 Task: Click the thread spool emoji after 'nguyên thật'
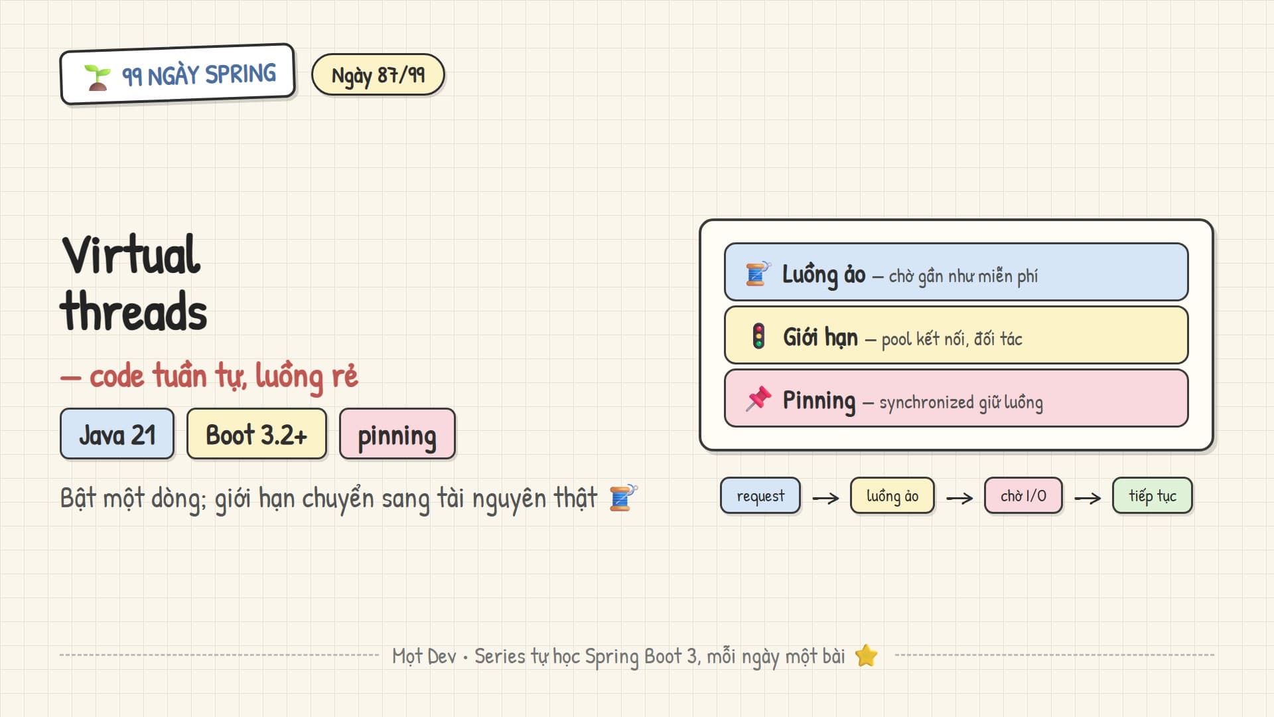point(623,498)
